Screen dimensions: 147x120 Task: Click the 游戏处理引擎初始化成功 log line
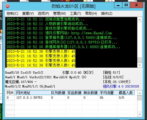(x=49, y=28)
